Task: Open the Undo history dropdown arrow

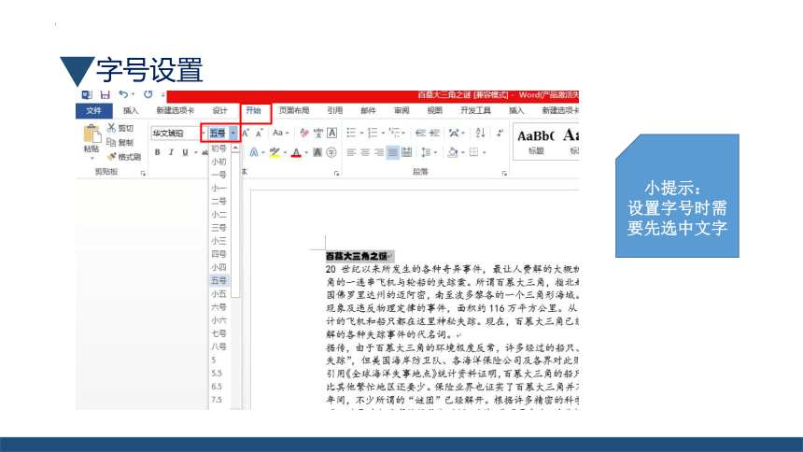Action: 133,94
